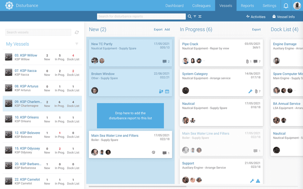Click the notification bell icon
303x189 pixels.
[x=286, y=6]
